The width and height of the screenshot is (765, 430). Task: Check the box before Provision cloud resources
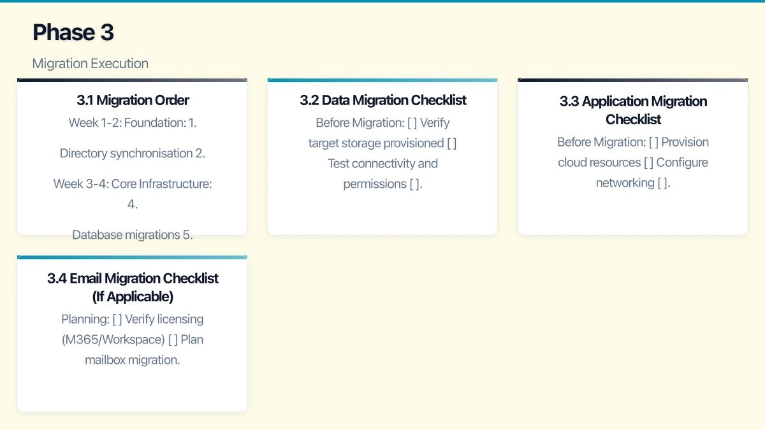point(653,142)
